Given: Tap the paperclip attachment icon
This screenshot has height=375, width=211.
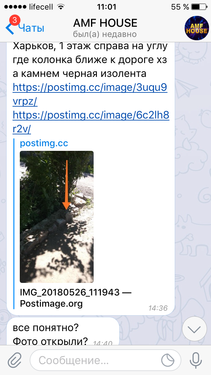Looking at the screenshot, I should pos(15,360).
